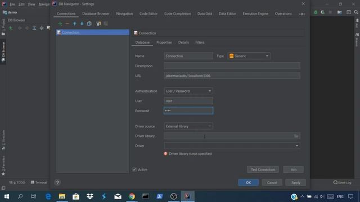Viewport: 360px width, 202px height.
Task: Switch to the Database Browser settings tab
Action: tap(96, 13)
